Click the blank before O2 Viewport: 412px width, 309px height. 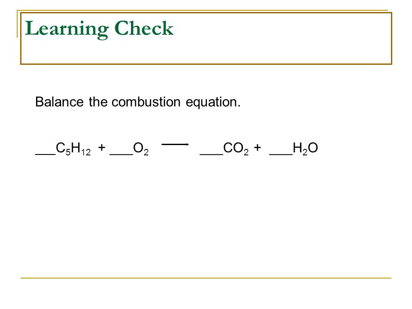pyautogui.click(x=121, y=154)
